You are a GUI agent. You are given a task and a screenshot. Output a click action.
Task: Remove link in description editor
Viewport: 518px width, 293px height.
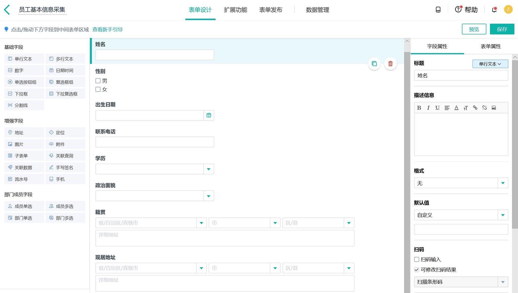pyautogui.click(x=485, y=108)
